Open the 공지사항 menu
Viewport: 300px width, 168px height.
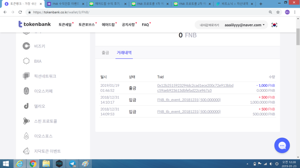[128, 25]
